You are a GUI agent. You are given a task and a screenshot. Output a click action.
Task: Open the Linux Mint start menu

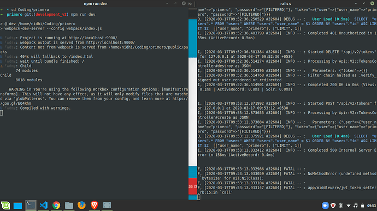pos(5,205)
